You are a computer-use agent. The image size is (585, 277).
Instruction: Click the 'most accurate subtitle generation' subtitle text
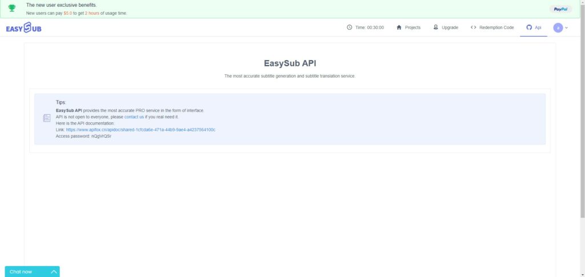290,76
